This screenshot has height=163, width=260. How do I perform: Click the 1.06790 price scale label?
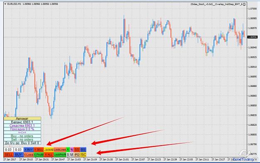tap(253, 144)
